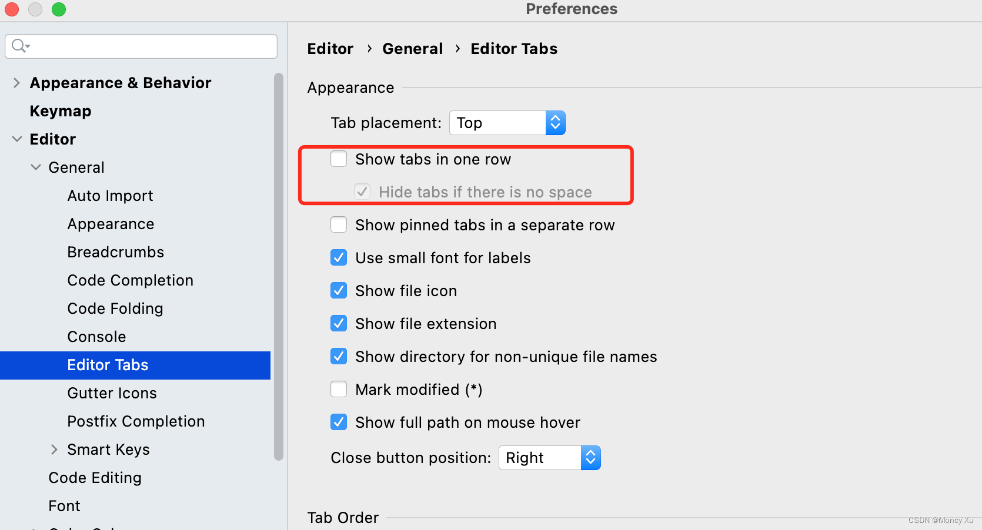The image size is (982, 530).
Task: Uncheck Show file icon
Action: pyautogui.click(x=339, y=291)
